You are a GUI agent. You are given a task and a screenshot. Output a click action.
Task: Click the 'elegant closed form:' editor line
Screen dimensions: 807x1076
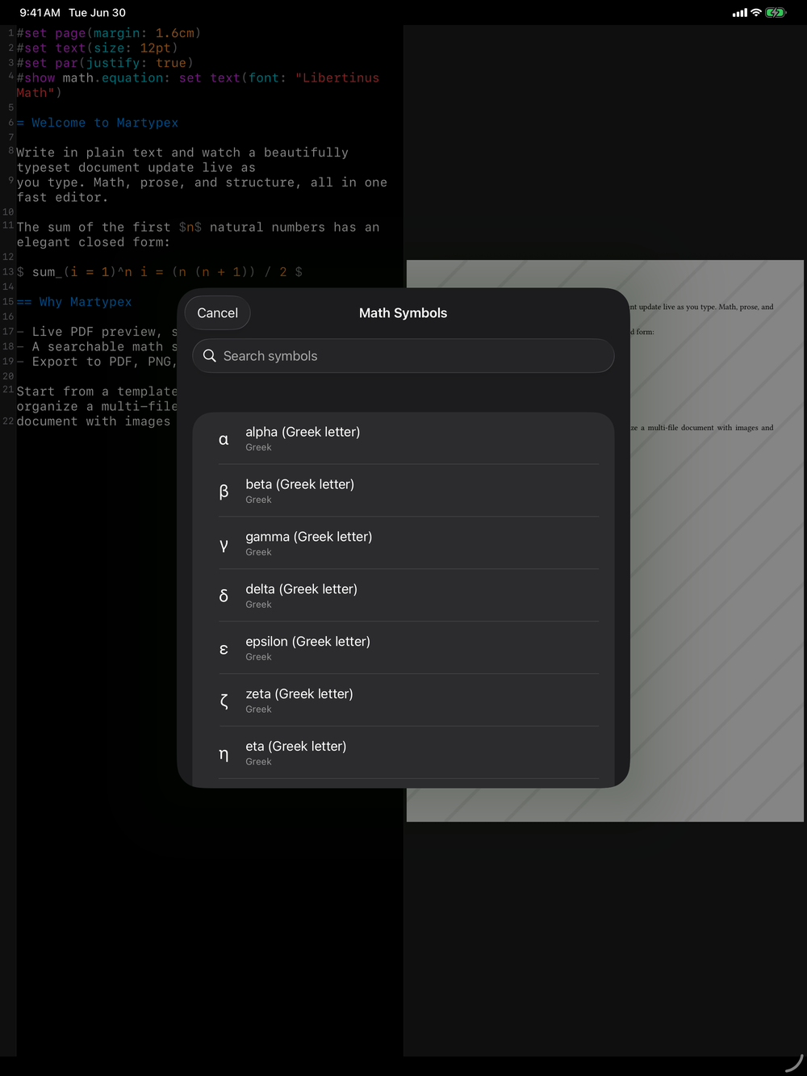tap(93, 242)
